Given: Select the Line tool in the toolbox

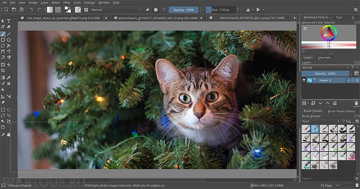Looking at the screenshot, I should [x=9, y=34].
